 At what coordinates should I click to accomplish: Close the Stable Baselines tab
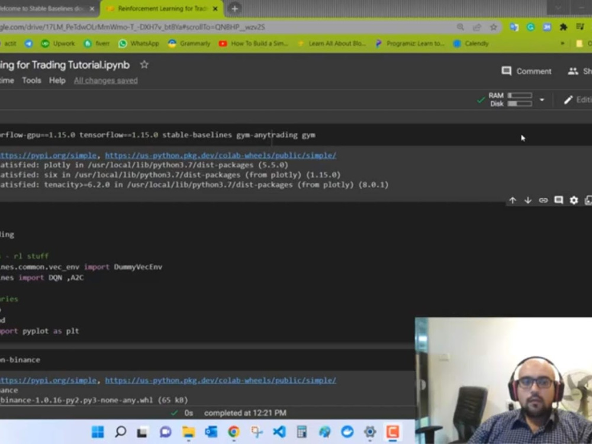pyautogui.click(x=92, y=8)
